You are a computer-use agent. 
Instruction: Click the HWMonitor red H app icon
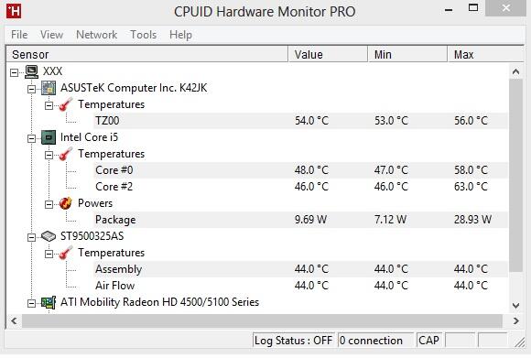coord(14,11)
